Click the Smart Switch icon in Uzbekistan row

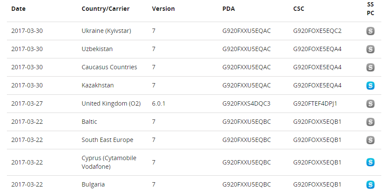point(370,49)
